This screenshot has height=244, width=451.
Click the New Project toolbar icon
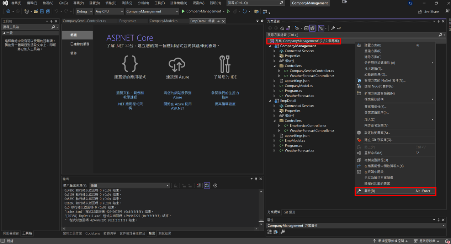tap(27, 11)
